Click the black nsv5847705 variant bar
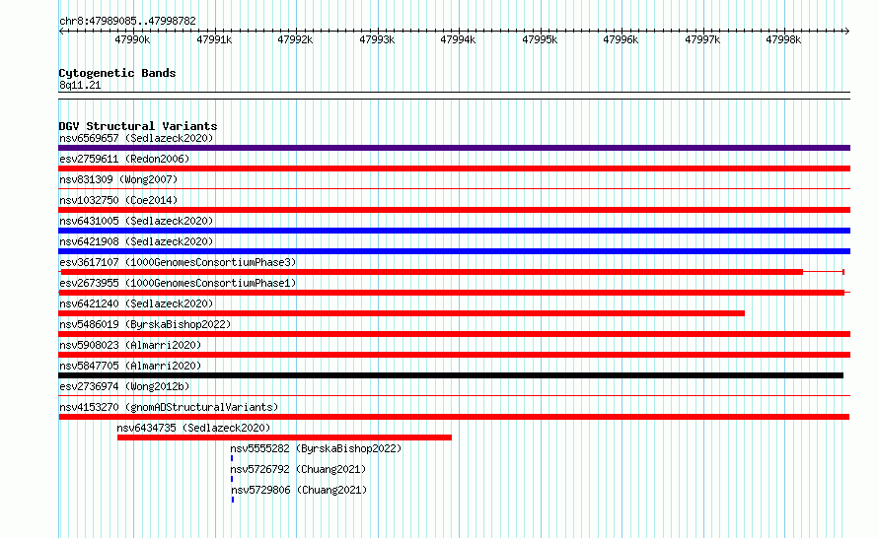 pyautogui.click(x=451, y=375)
